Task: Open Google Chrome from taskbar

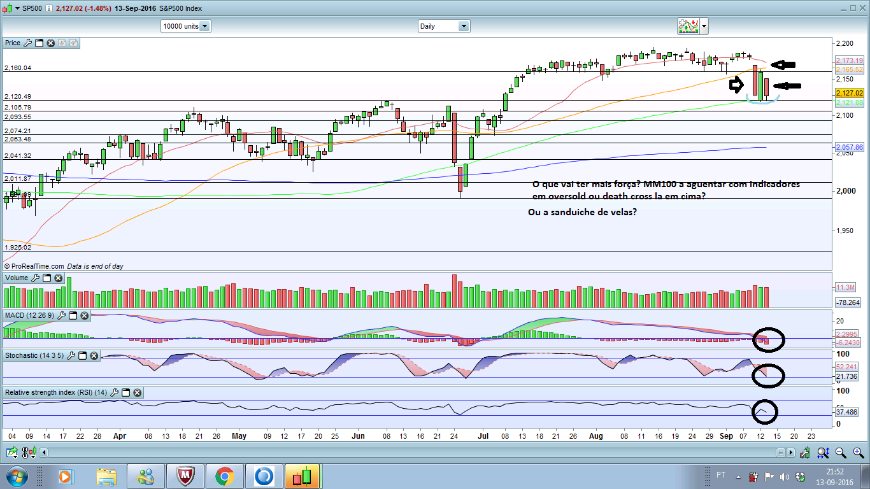Action: (x=224, y=476)
